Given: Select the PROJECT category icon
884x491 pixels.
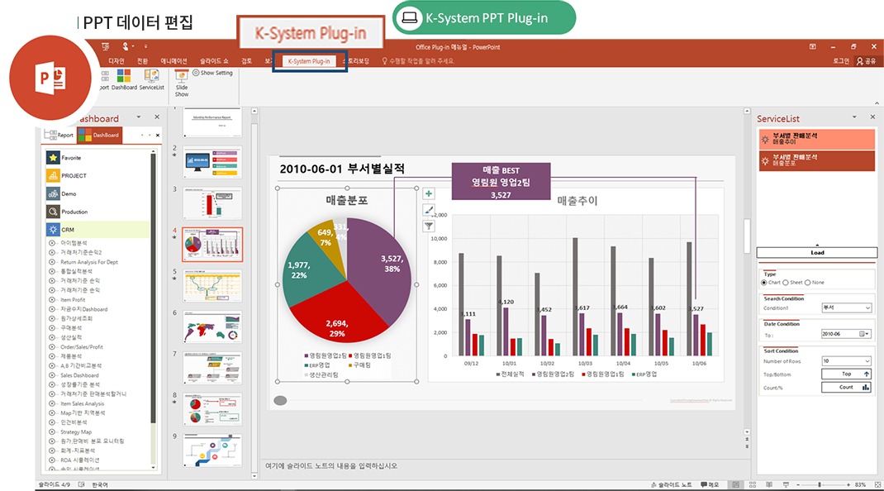Looking at the screenshot, I should point(53,175).
